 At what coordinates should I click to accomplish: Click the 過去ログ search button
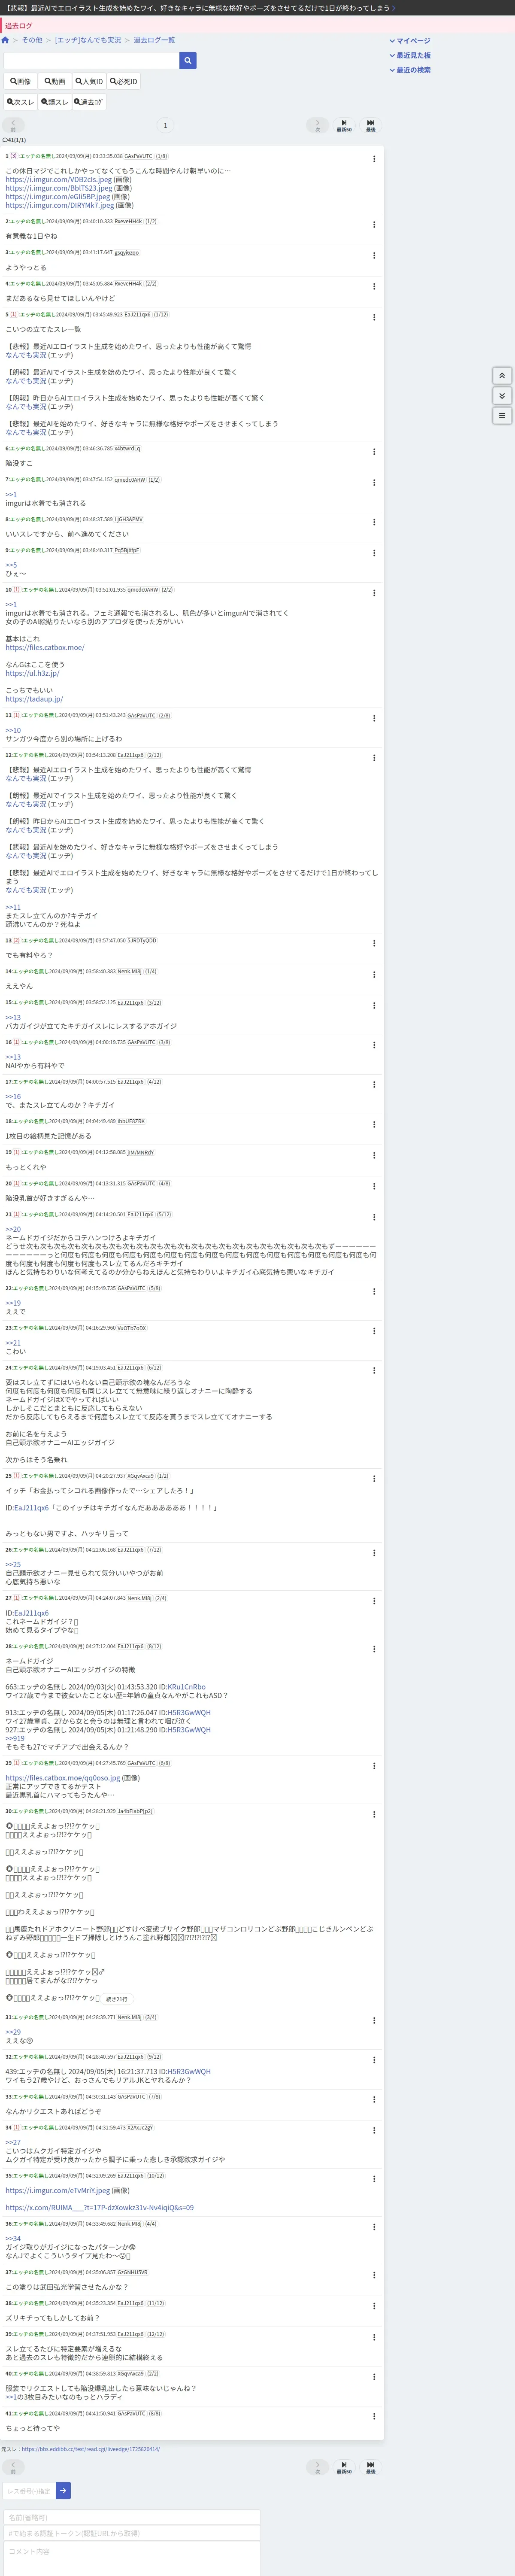[89, 102]
